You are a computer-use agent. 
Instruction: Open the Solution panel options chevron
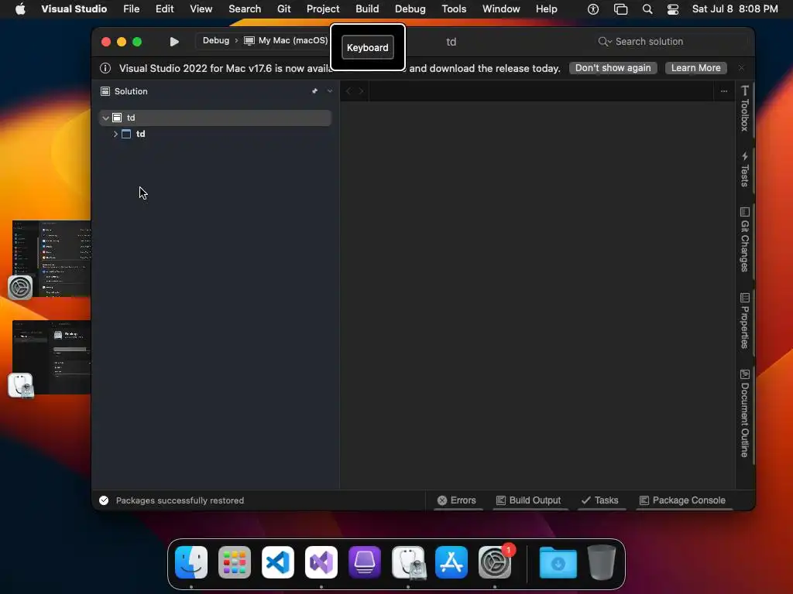tap(330, 91)
